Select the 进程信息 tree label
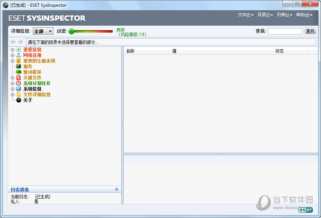 click(x=32, y=49)
